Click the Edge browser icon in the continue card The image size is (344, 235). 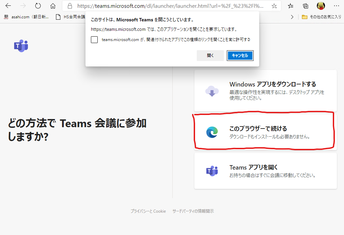pyautogui.click(x=212, y=132)
